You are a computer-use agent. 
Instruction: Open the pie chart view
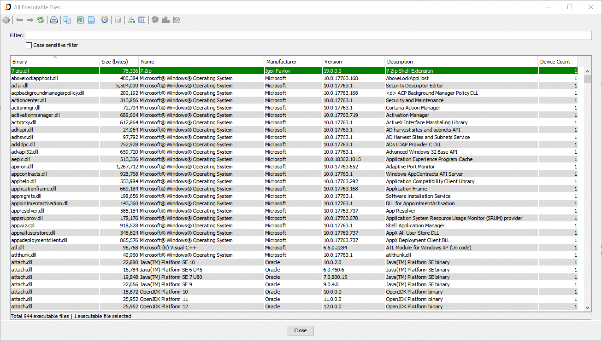pyautogui.click(x=155, y=20)
